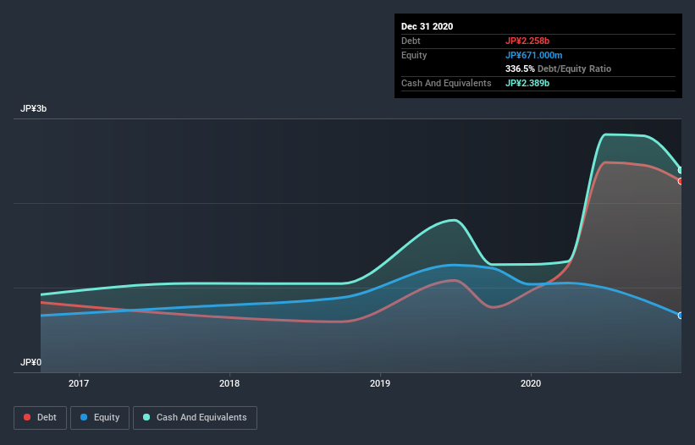Click the 2020 x-axis label
The image size is (695, 445).
pos(531,383)
